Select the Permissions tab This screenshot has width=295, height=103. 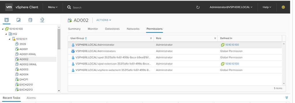pyautogui.click(x=154, y=29)
